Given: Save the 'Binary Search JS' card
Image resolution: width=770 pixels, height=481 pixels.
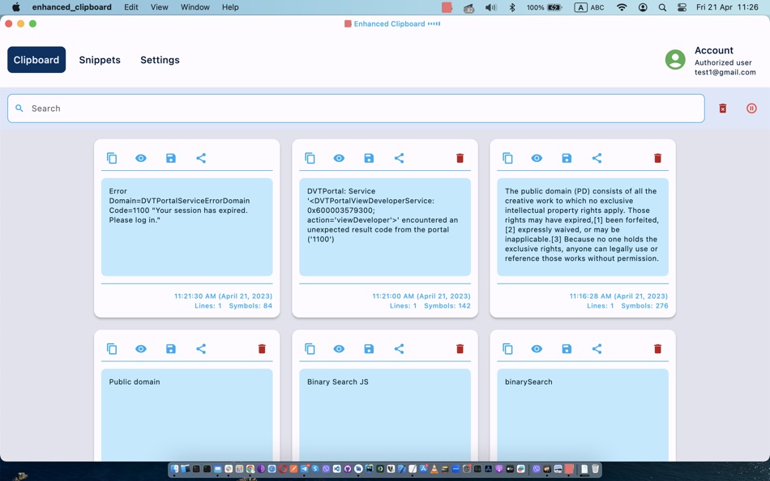Looking at the screenshot, I should (x=369, y=349).
